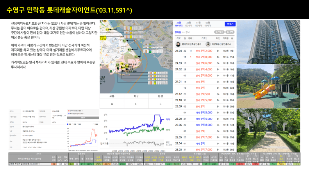Click the 타입 column header
Image resolution: width=309 pixels, height=174 pixels.
218,38
